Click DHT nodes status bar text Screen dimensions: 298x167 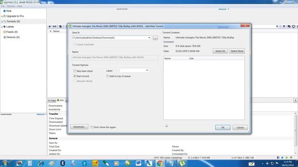tap(168, 158)
